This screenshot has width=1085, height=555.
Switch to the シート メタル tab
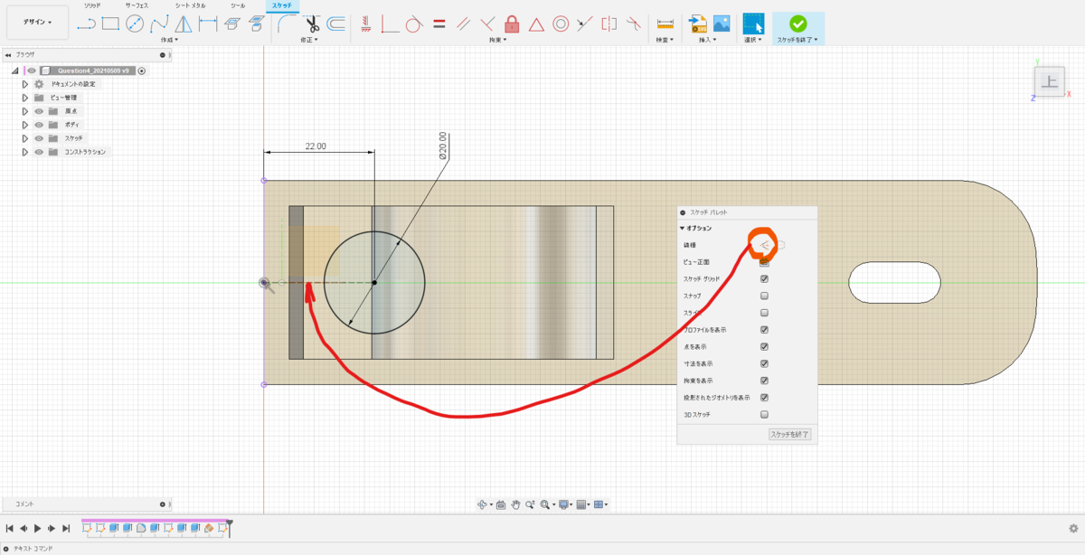click(x=190, y=5)
